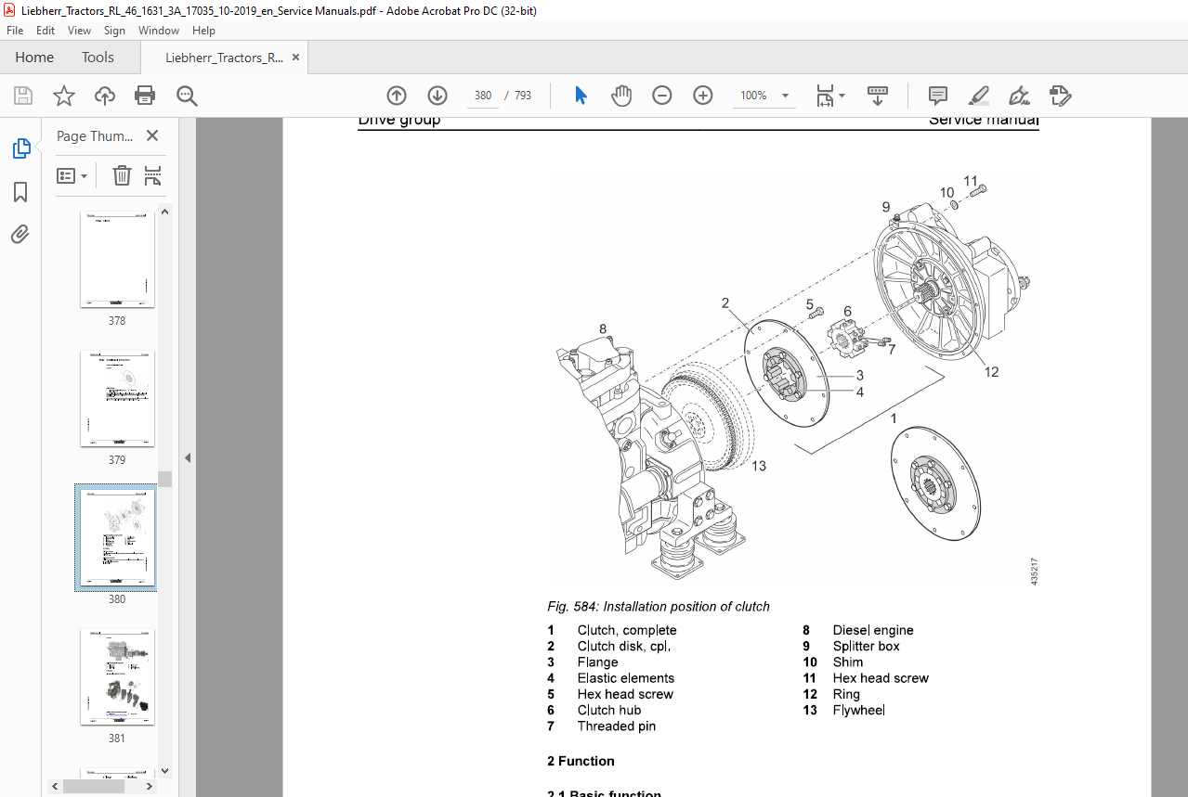
Task: Open the Page Thumbnails pane icon
Action: click(x=20, y=148)
